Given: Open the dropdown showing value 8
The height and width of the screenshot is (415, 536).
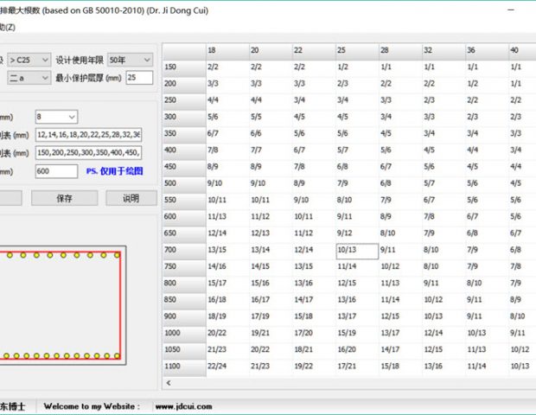Looking at the screenshot, I should click(56, 116).
